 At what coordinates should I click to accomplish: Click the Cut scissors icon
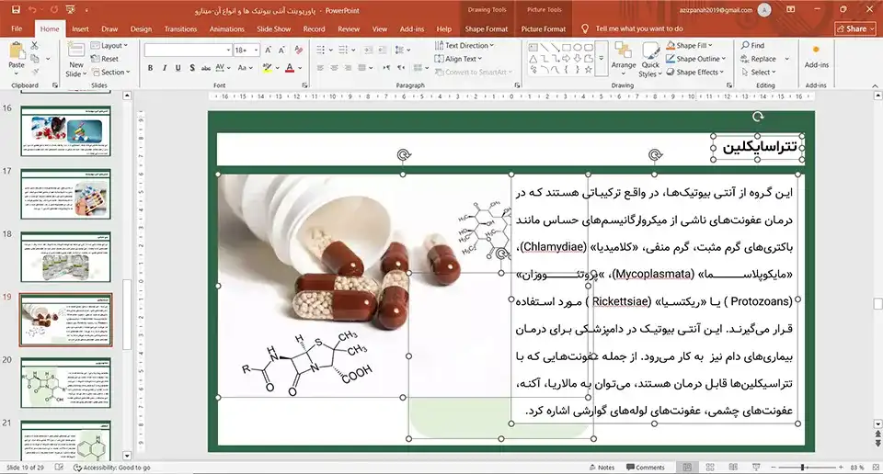[35, 45]
